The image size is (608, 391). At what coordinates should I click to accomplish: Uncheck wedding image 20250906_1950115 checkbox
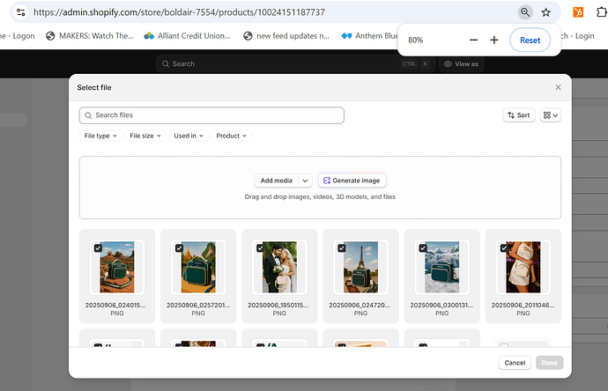(x=261, y=248)
